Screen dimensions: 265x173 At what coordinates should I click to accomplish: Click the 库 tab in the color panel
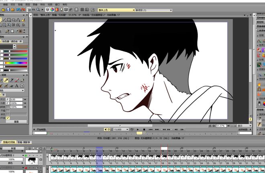tap(20, 41)
